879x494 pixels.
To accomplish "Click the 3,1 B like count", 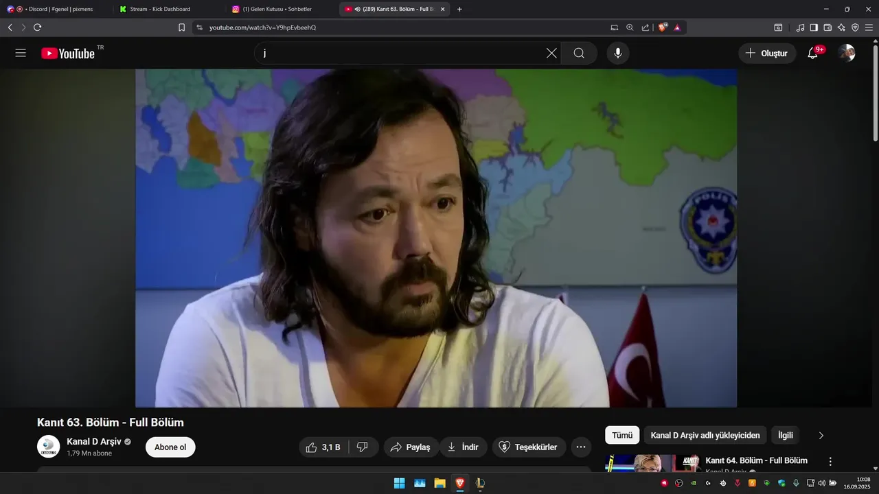I will 331,447.
